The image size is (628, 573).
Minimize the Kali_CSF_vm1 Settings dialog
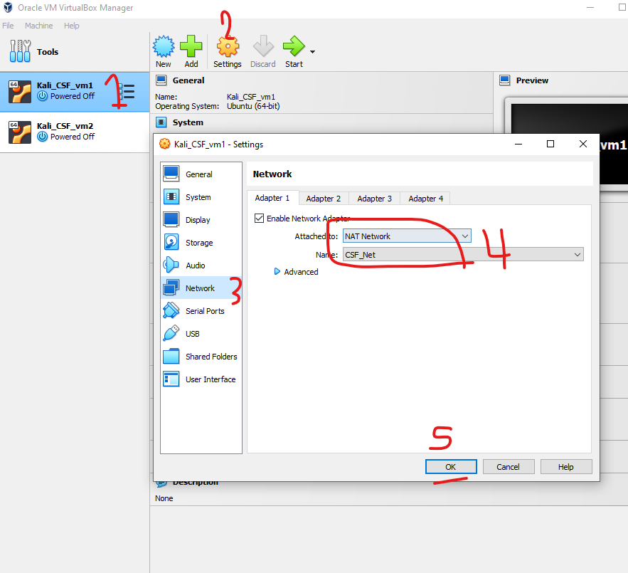518,144
